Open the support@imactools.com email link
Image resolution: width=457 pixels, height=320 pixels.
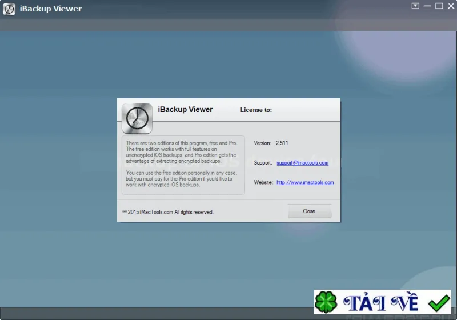click(303, 163)
